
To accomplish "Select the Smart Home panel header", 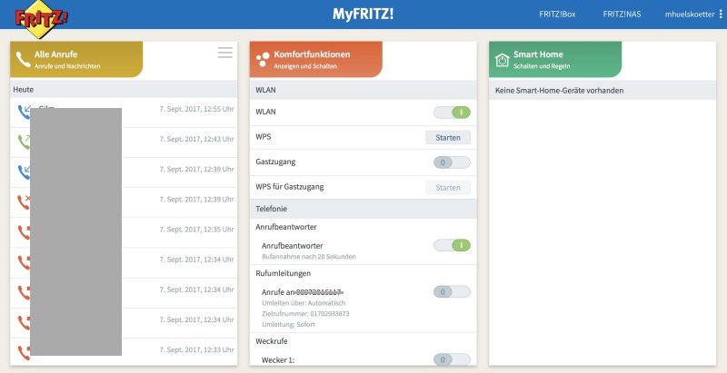I will tap(555, 60).
